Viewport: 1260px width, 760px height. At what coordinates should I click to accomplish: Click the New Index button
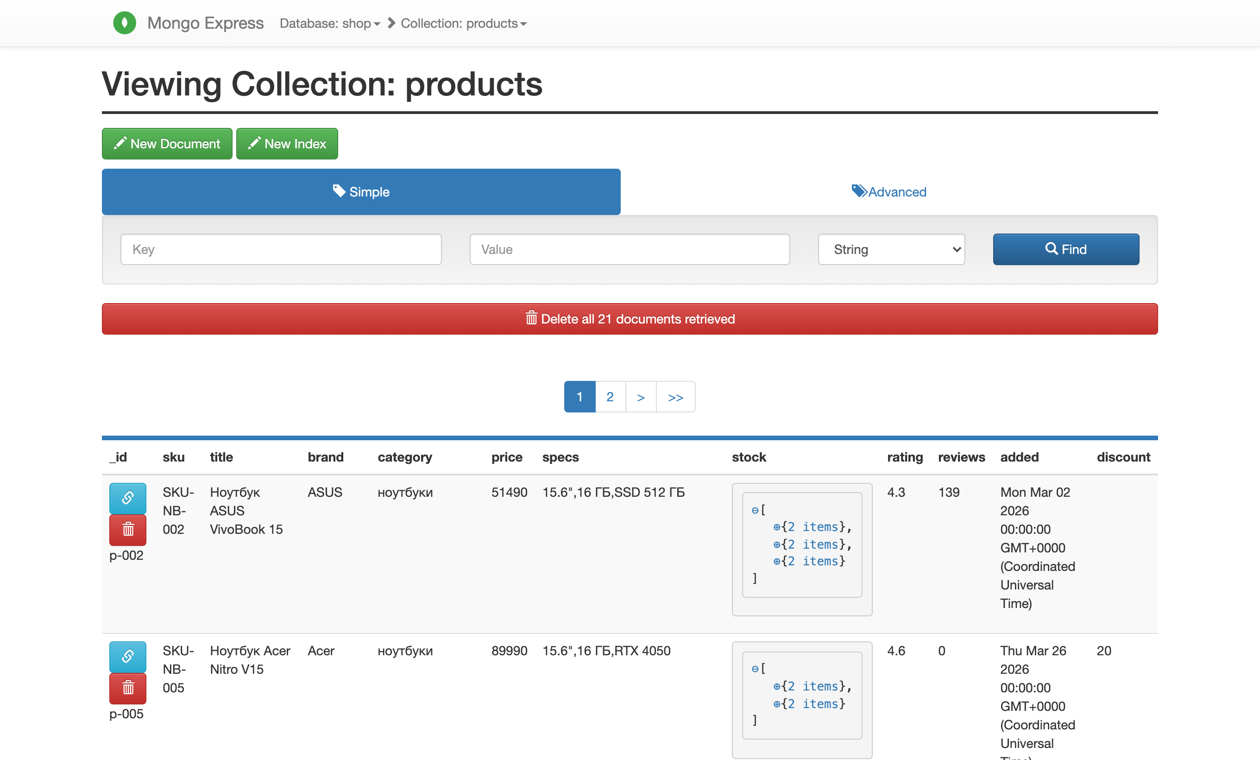coord(287,144)
